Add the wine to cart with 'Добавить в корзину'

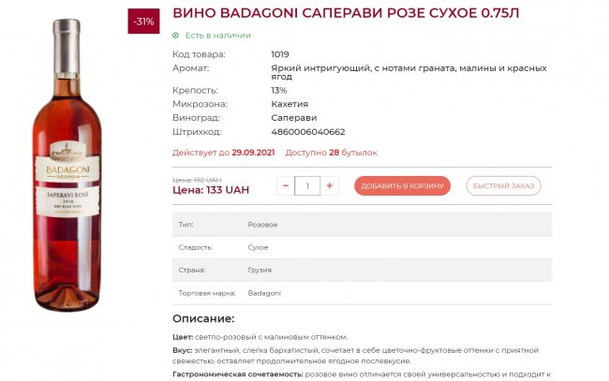(402, 186)
